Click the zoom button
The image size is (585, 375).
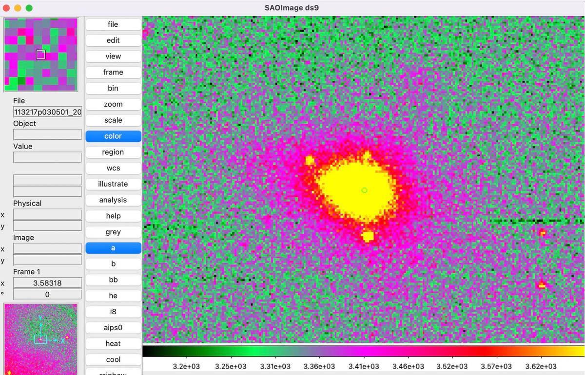pyautogui.click(x=113, y=104)
